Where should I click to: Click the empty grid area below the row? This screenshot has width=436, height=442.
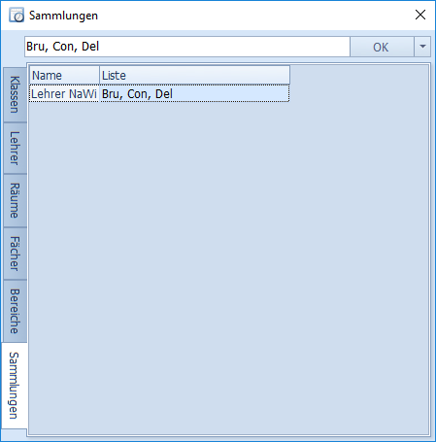click(228, 268)
